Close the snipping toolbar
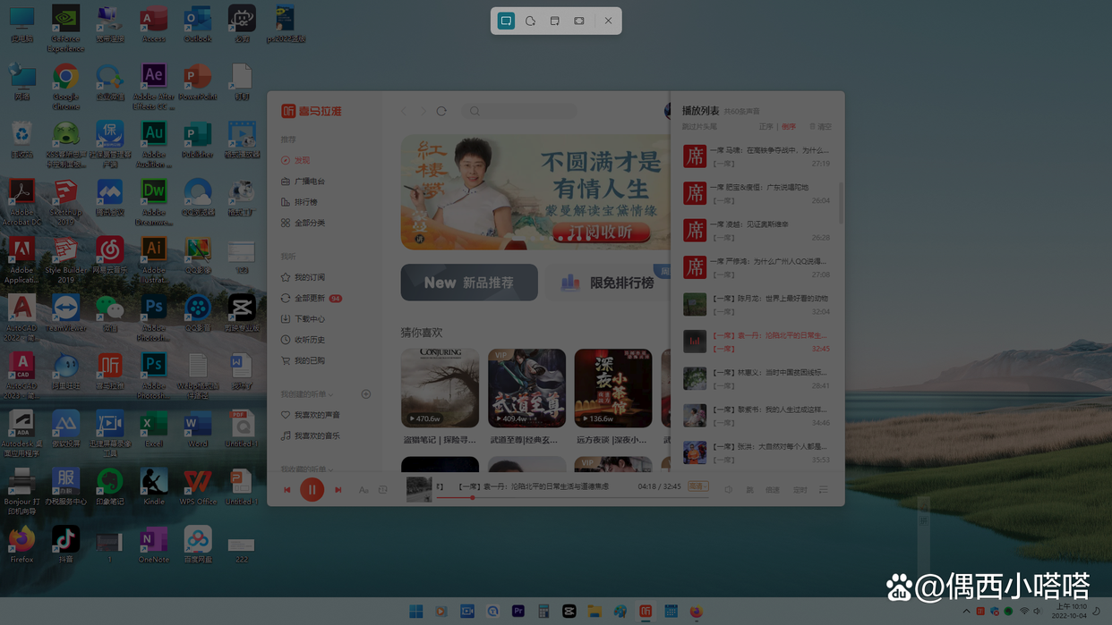Viewport: 1112px width, 625px height. [608, 21]
